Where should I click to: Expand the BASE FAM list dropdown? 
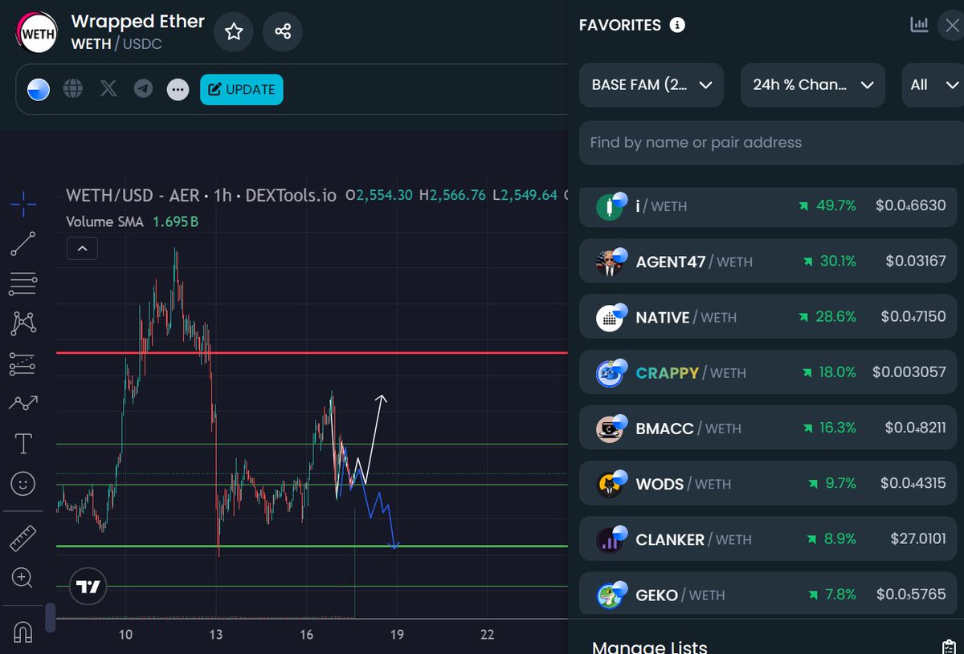pos(652,85)
